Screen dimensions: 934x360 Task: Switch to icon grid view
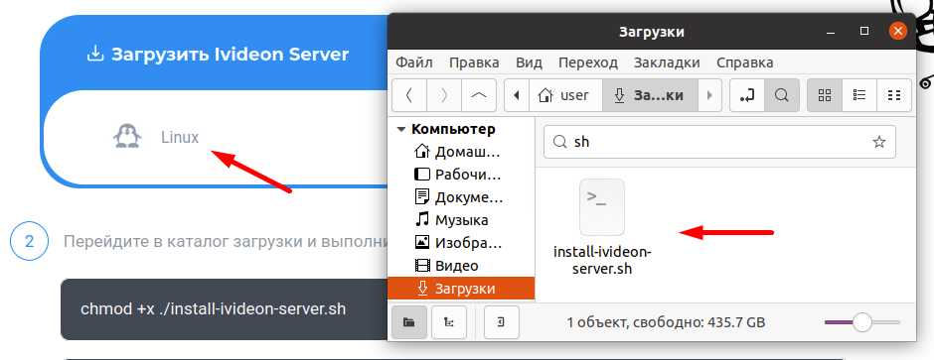[x=825, y=95]
